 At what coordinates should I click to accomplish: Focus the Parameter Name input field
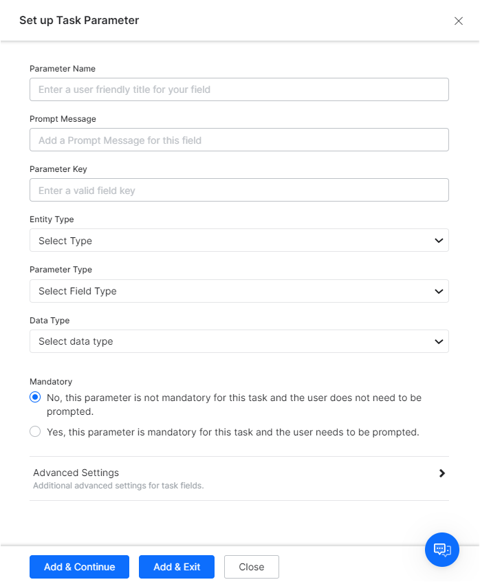239,89
